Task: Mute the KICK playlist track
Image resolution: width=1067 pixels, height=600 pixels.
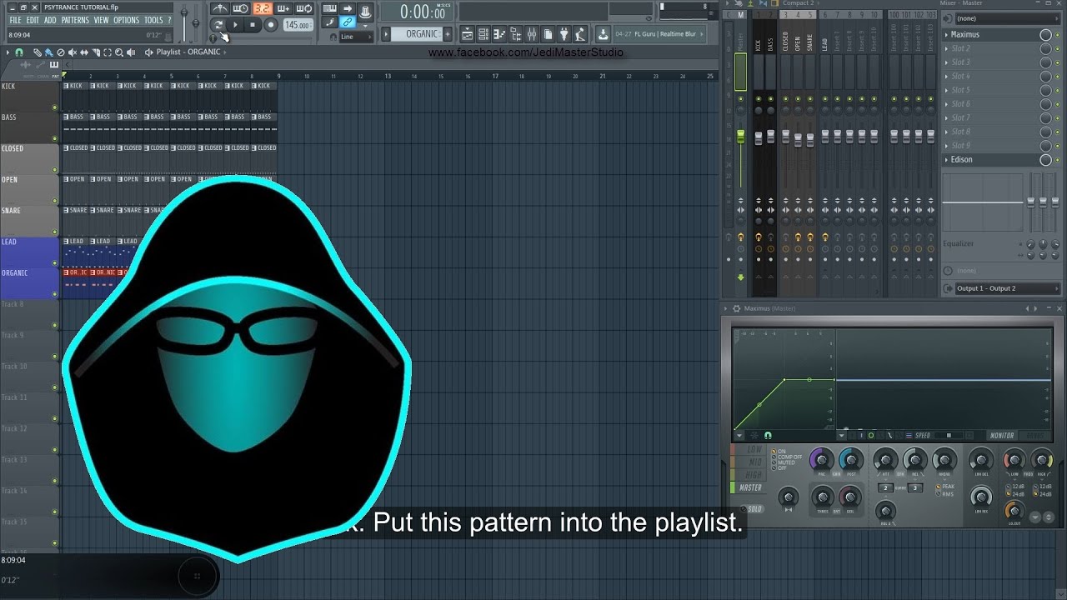Action: [x=55, y=107]
